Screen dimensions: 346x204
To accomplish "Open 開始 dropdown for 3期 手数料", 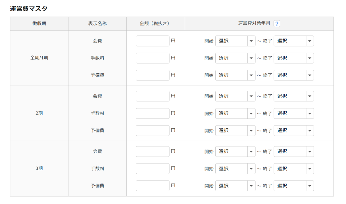I will [235, 169].
